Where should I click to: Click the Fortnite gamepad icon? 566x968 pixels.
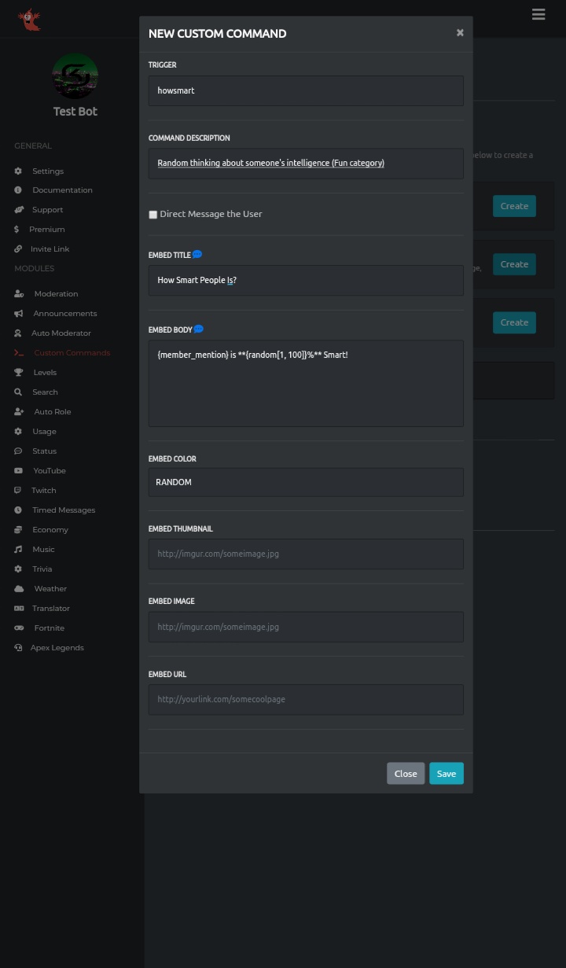coord(19,628)
